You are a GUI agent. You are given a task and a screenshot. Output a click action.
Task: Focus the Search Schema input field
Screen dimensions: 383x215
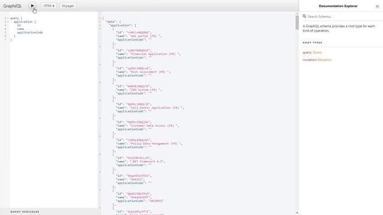coord(343,17)
